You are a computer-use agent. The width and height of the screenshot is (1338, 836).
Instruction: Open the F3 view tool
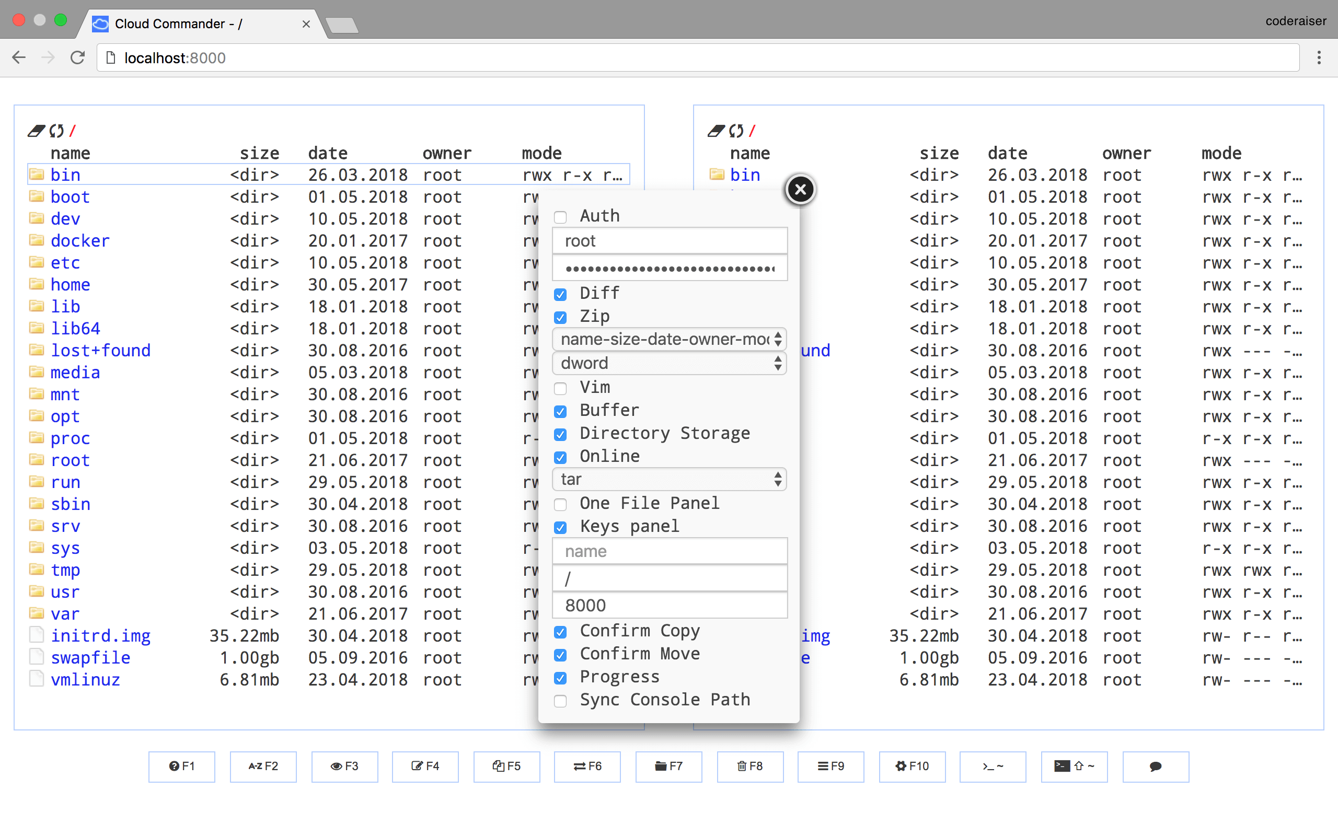click(x=344, y=767)
